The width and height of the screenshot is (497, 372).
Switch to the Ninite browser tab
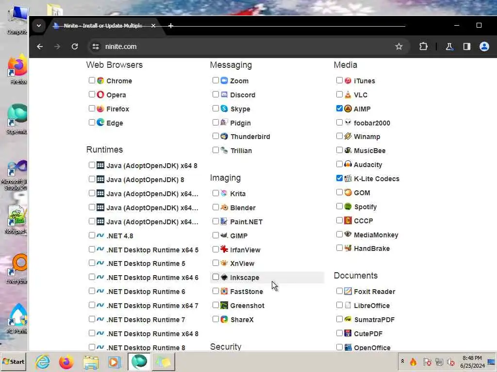(103, 26)
